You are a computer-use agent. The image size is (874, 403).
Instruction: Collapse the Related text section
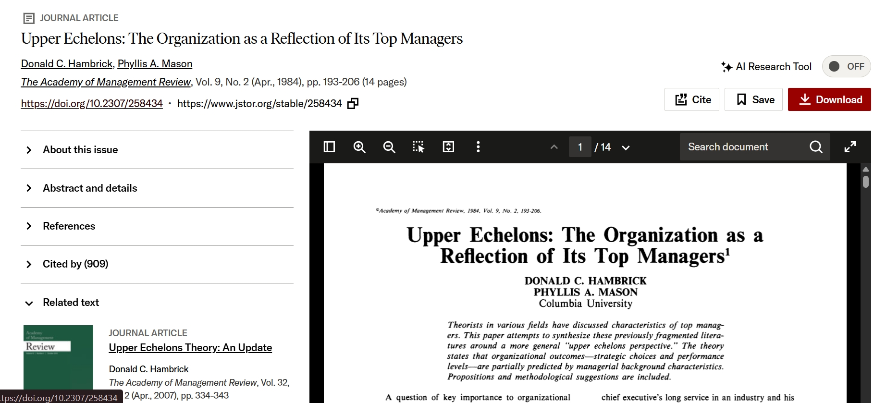[x=71, y=303]
